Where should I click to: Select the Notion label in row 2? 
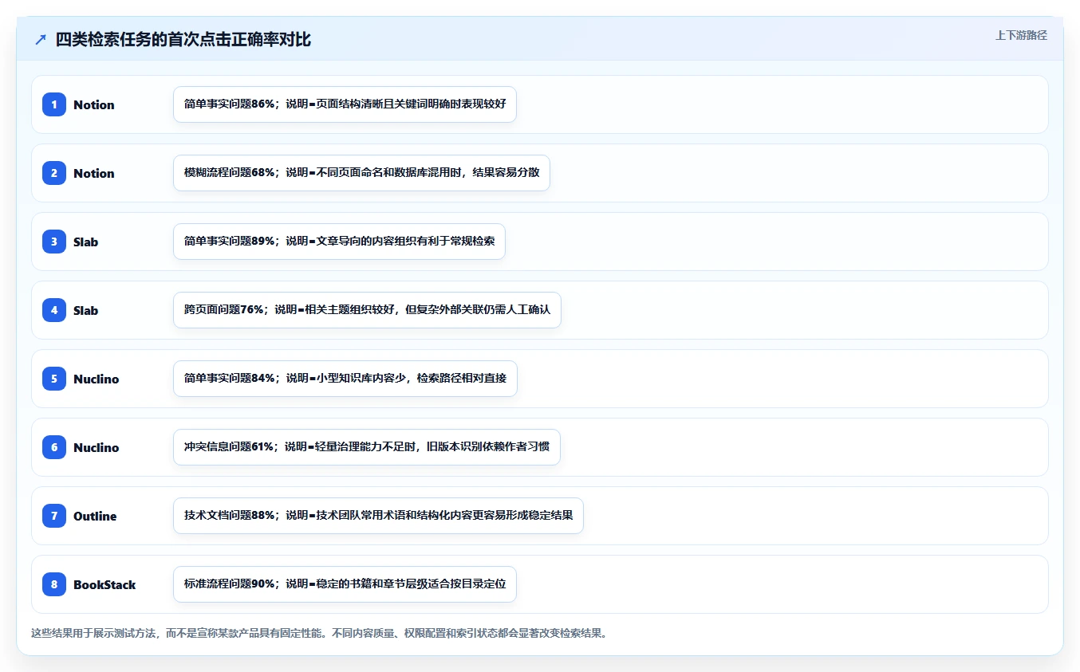tap(94, 173)
